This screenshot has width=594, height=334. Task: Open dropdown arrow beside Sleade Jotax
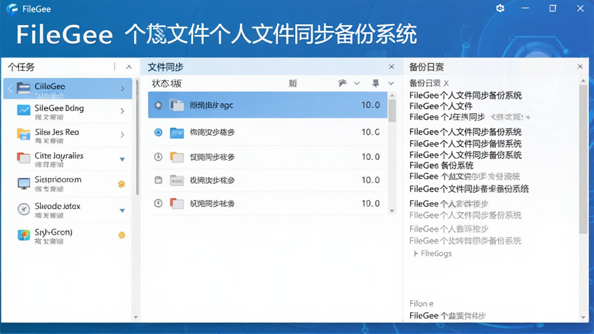coord(122,210)
